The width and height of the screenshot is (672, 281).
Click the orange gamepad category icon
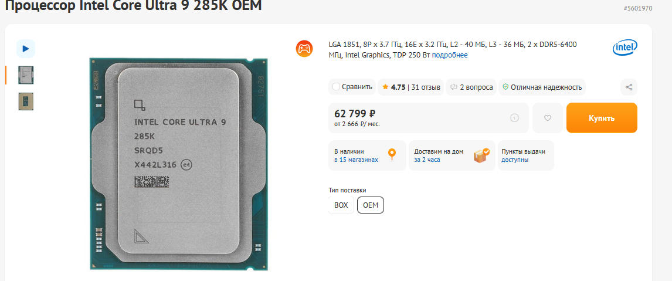coord(304,48)
